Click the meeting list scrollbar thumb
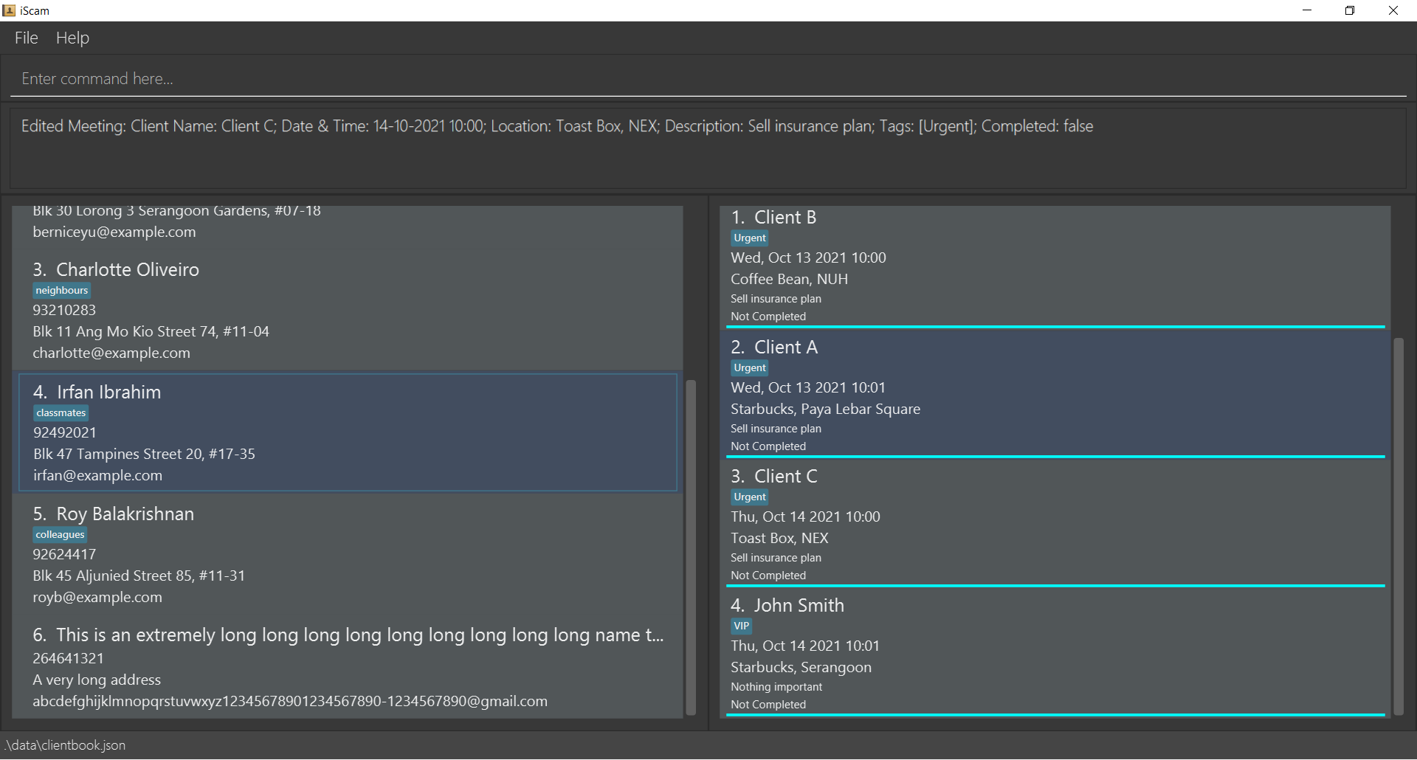Viewport: 1417px width, 760px height. click(1398, 527)
